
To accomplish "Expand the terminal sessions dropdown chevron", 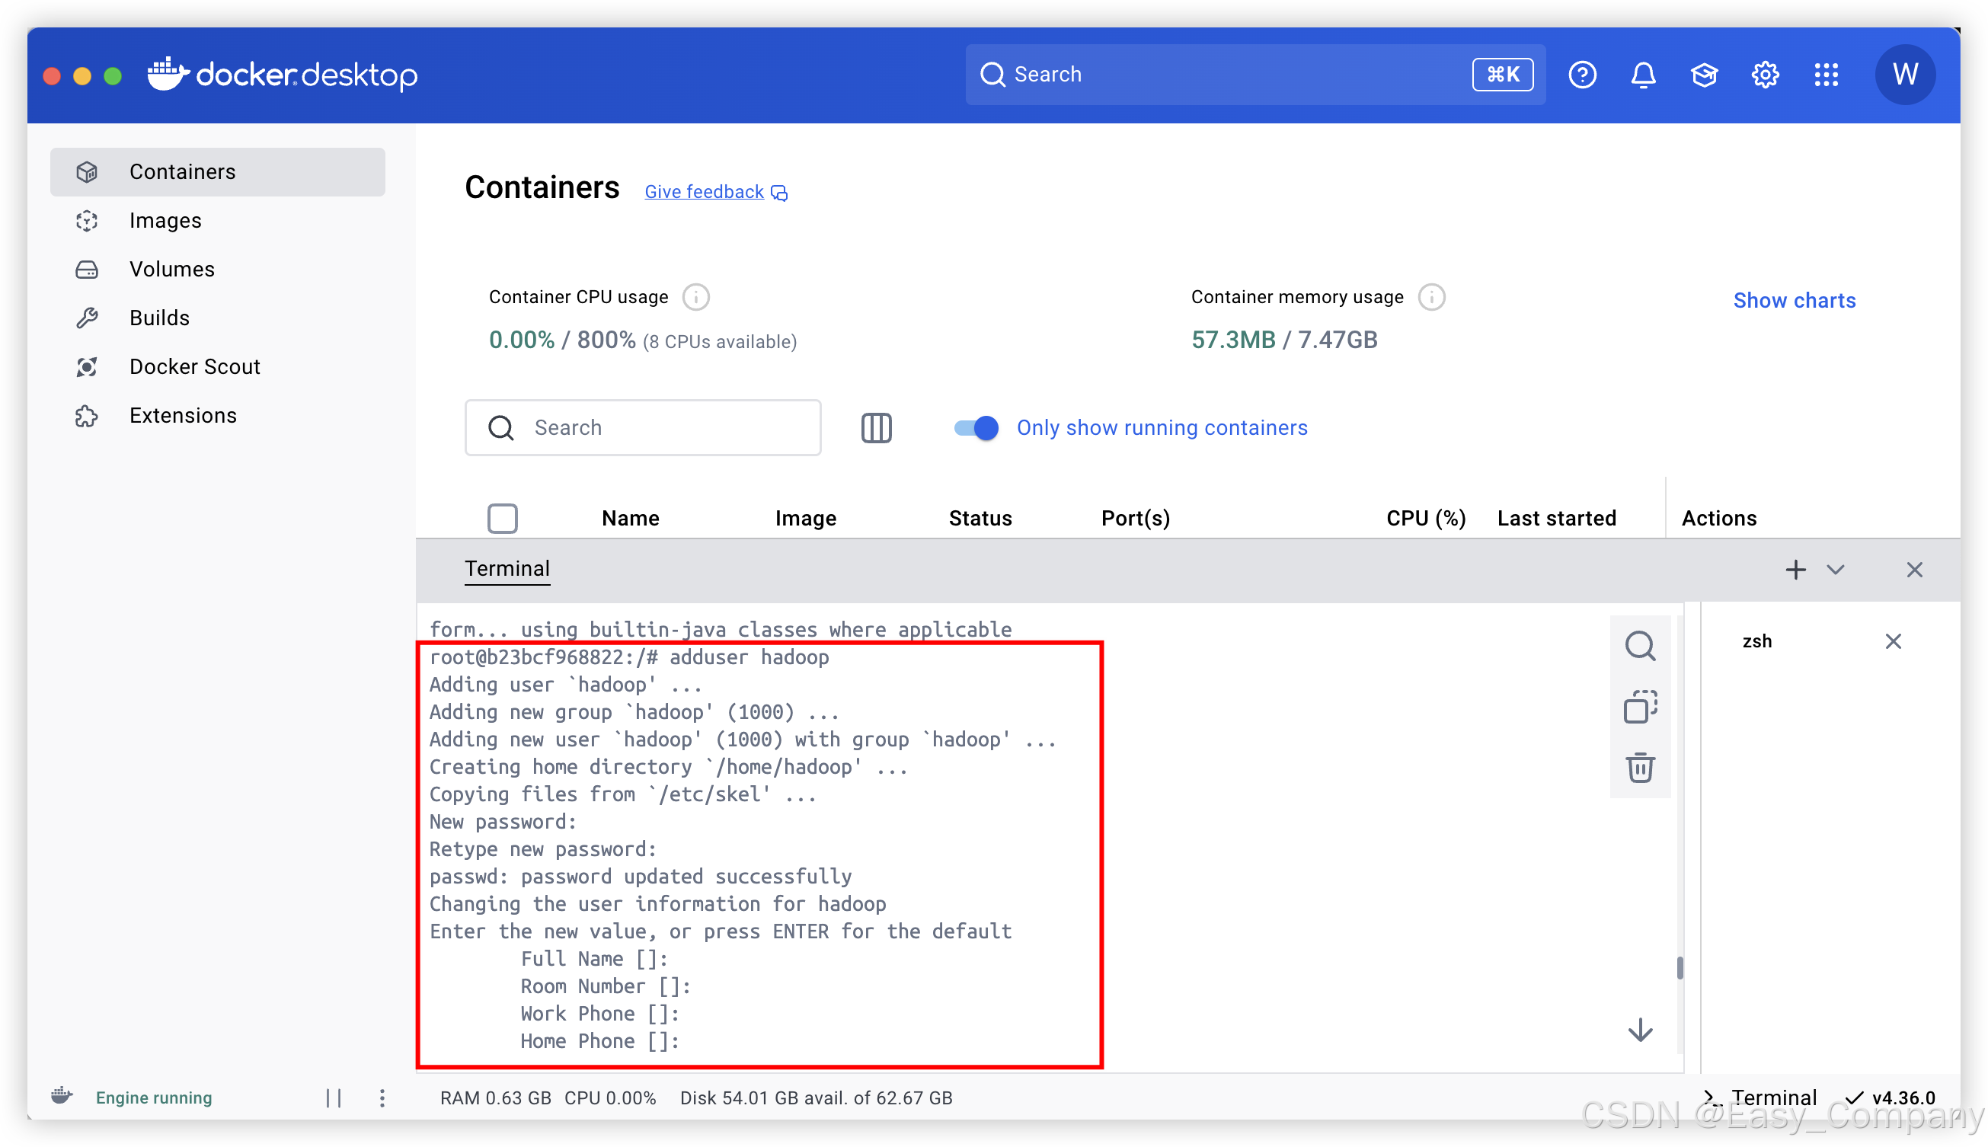I will 1834,570.
